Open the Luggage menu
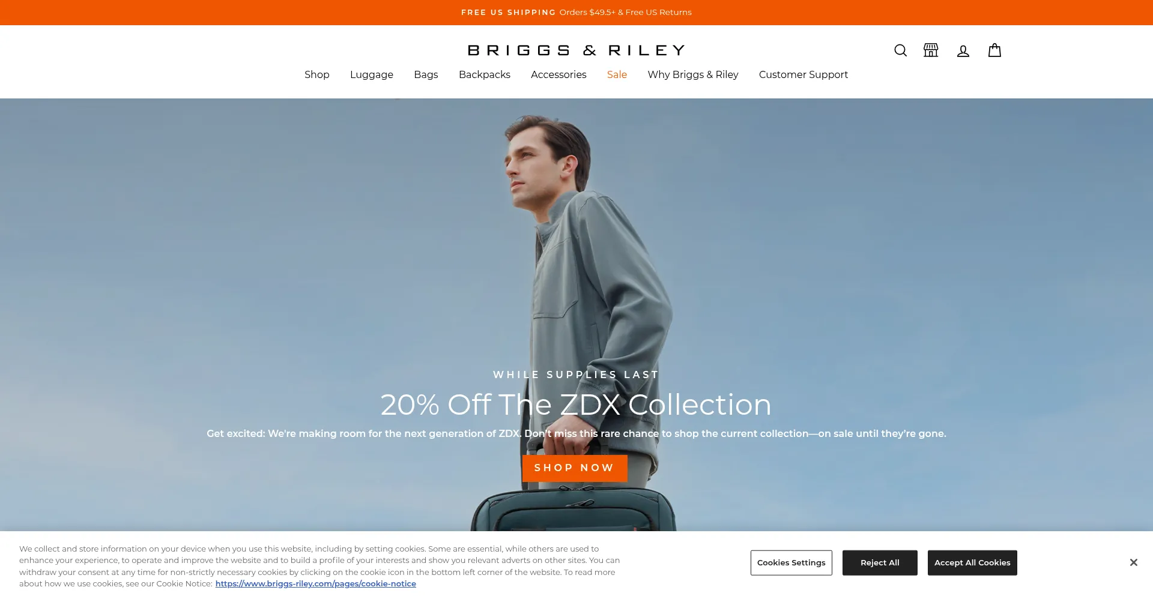The width and height of the screenshot is (1153, 596). 372,74
